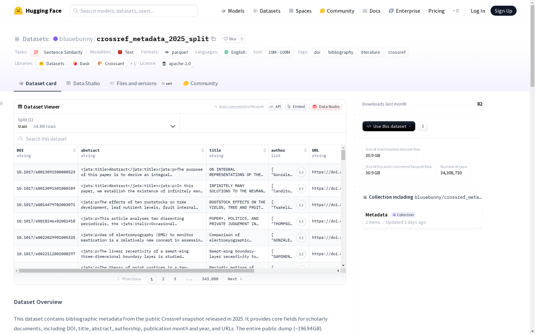Click the Log In link
The width and height of the screenshot is (535, 334).
coord(478,11)
